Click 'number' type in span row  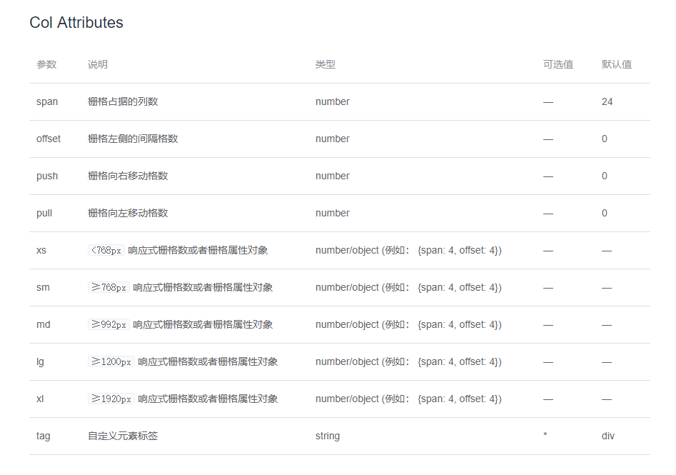333,102
